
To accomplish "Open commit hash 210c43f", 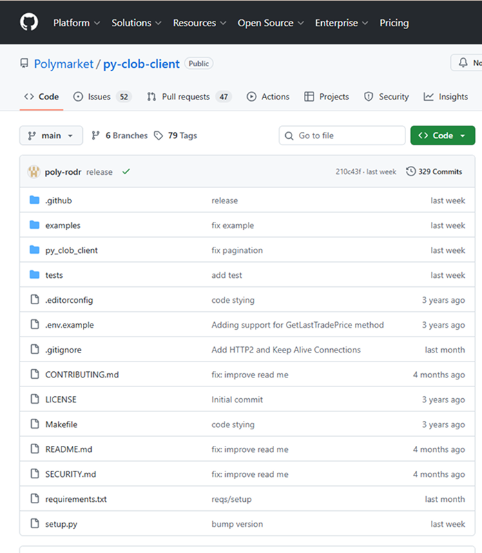I will click(348, 171).
